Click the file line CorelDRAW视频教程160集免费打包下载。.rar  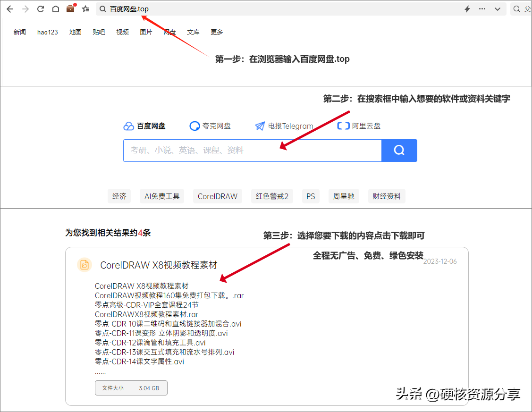[x=169, y=296]
